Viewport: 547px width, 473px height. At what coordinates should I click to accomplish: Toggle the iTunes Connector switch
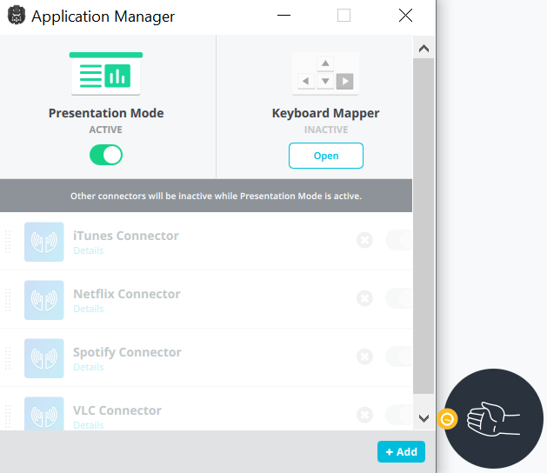[x=398, y=240]
